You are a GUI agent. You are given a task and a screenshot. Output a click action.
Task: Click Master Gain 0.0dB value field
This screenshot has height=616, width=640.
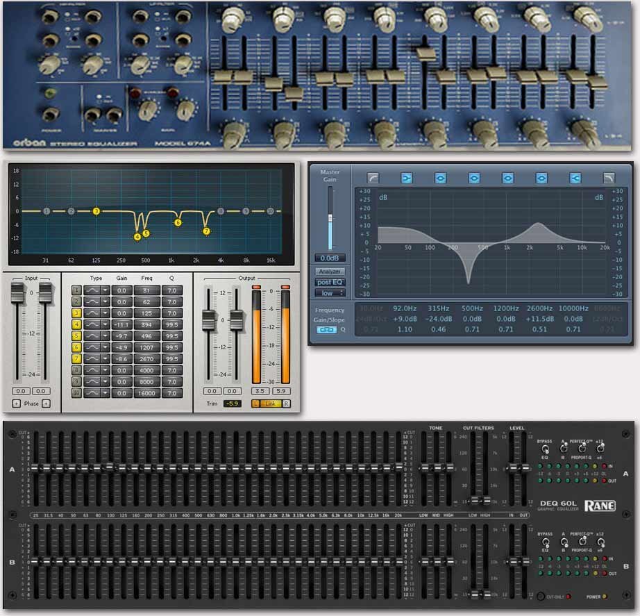[330, 258]
